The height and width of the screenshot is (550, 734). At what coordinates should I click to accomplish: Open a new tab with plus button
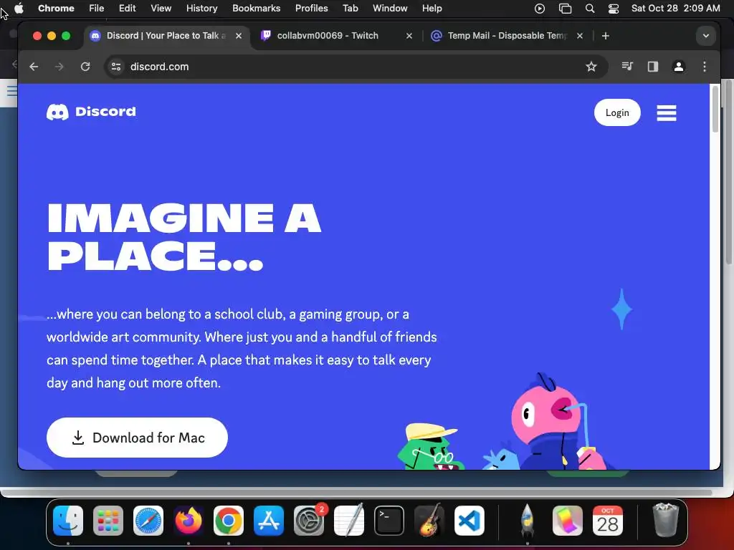tap(605, 36)
